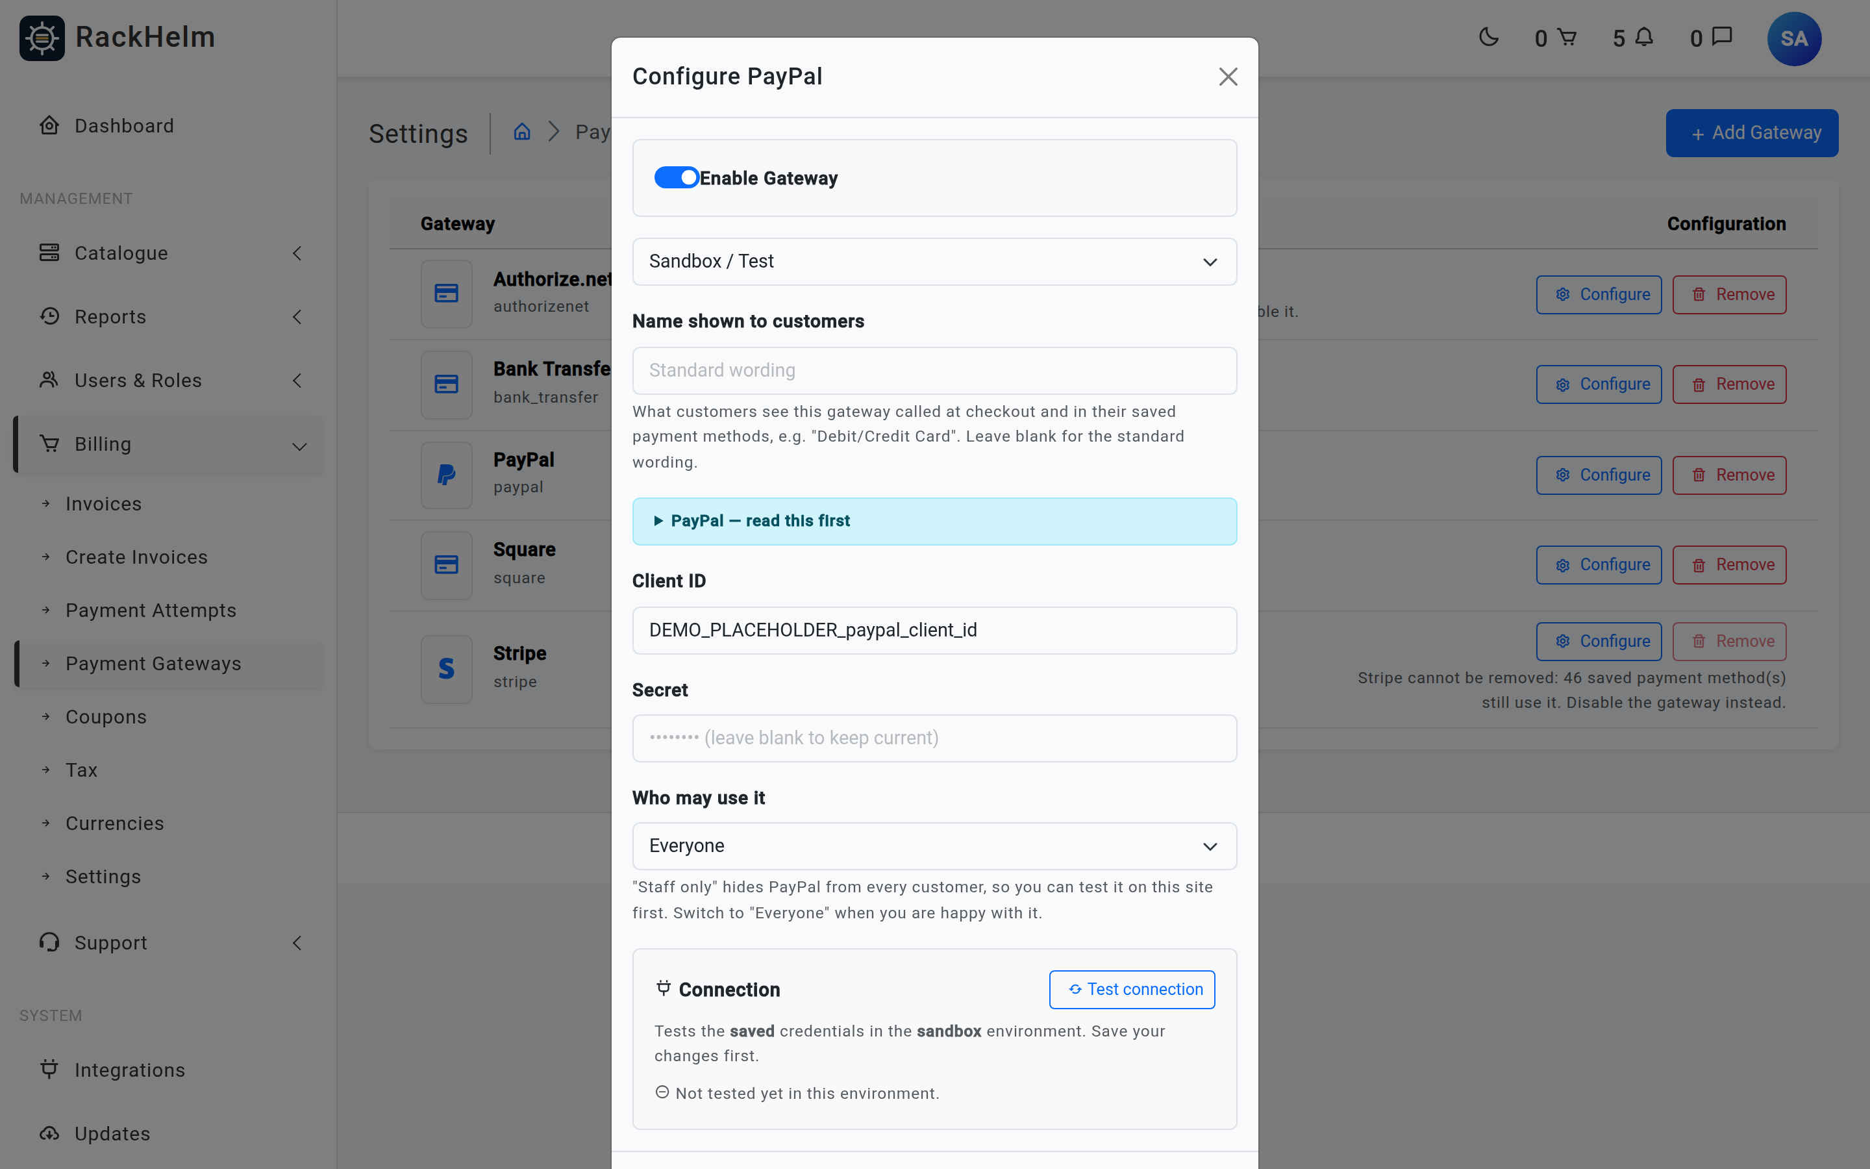Click the Catalogue server icon
The image size is (1870, 1169).
point(49,253)
